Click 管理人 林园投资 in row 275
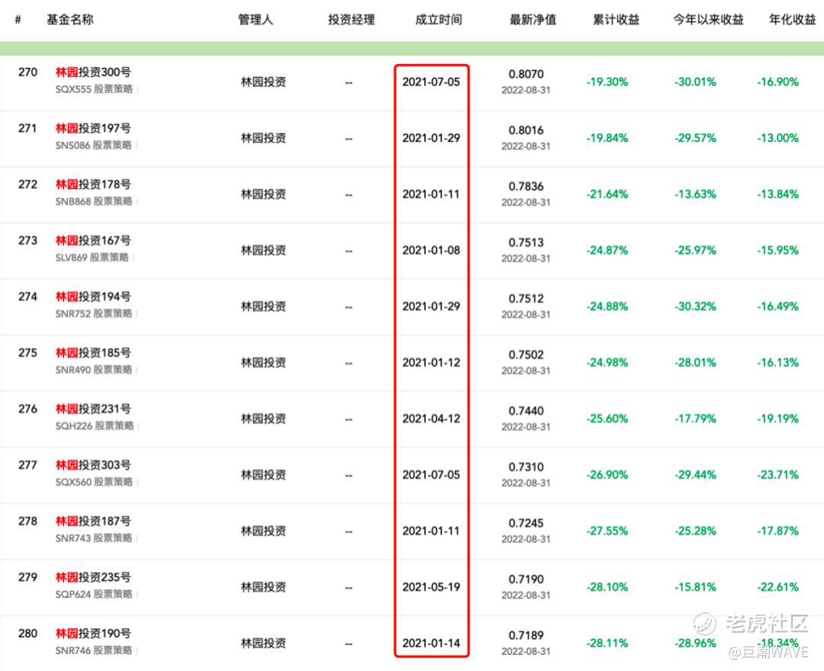The image size is (824, 671). [x=263, y=363]
